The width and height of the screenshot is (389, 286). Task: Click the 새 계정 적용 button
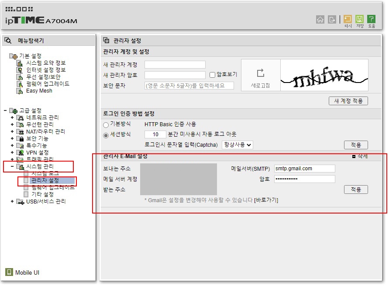348,101
